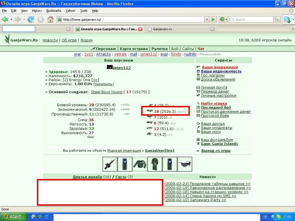295x221 pixels.
Task: Open the Ваше вооружение link
Action: [220, 67]
